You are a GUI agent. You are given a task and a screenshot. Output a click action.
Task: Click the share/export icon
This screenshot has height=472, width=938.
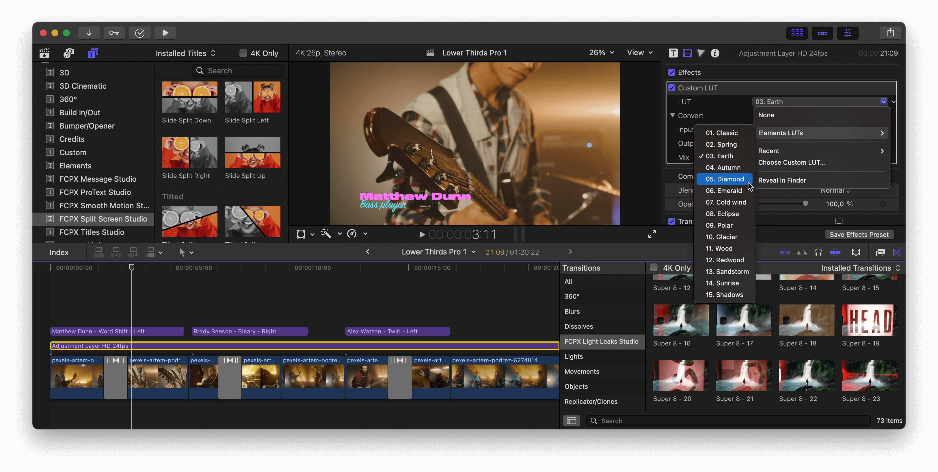click(x=890, y=33)
